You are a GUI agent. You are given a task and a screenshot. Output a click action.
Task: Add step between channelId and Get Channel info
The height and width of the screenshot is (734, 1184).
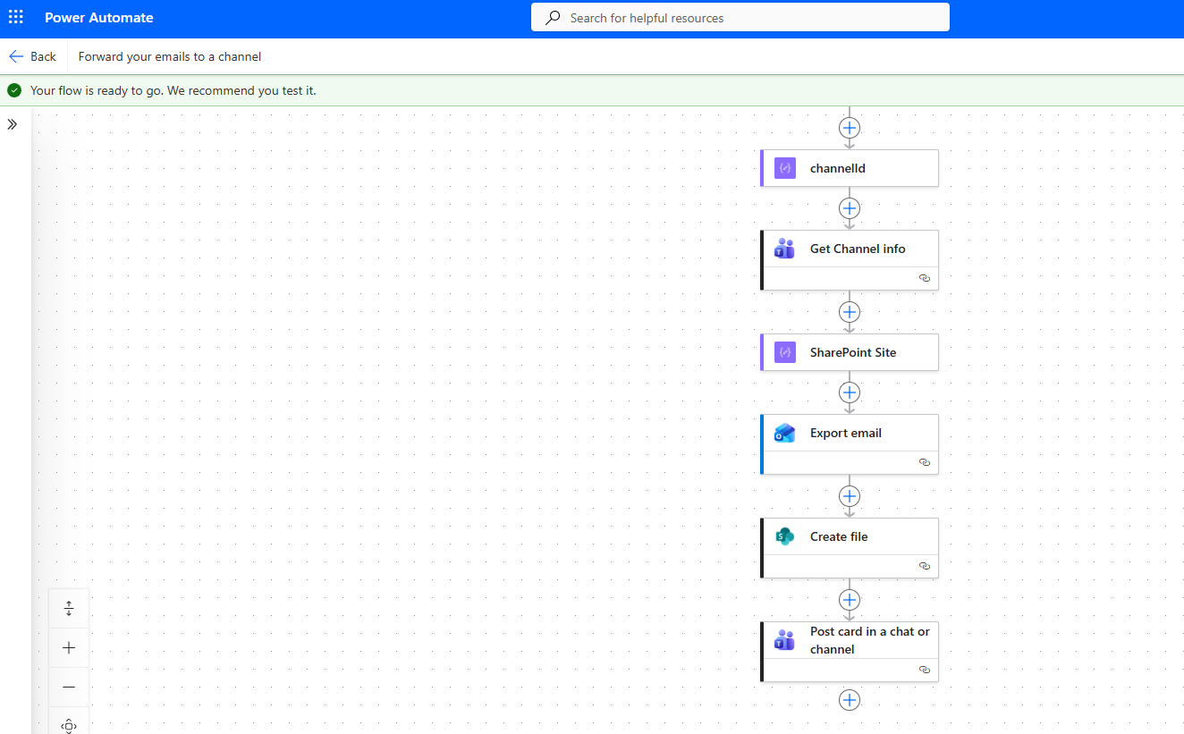(x=850, y=208)
